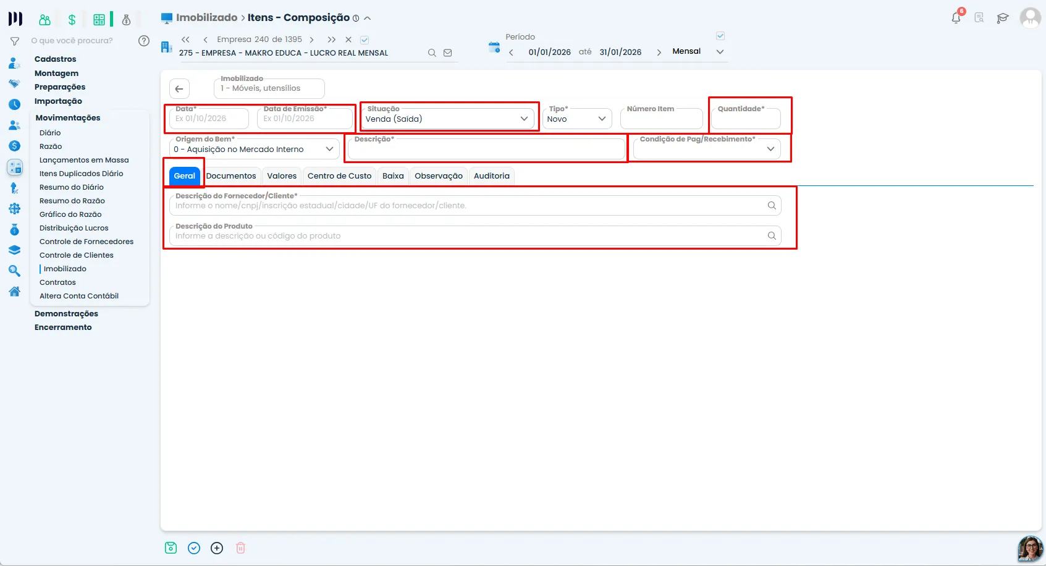Click the Data input field
The width and height of the screenshot is (1046, 566).
coord(209,119)
